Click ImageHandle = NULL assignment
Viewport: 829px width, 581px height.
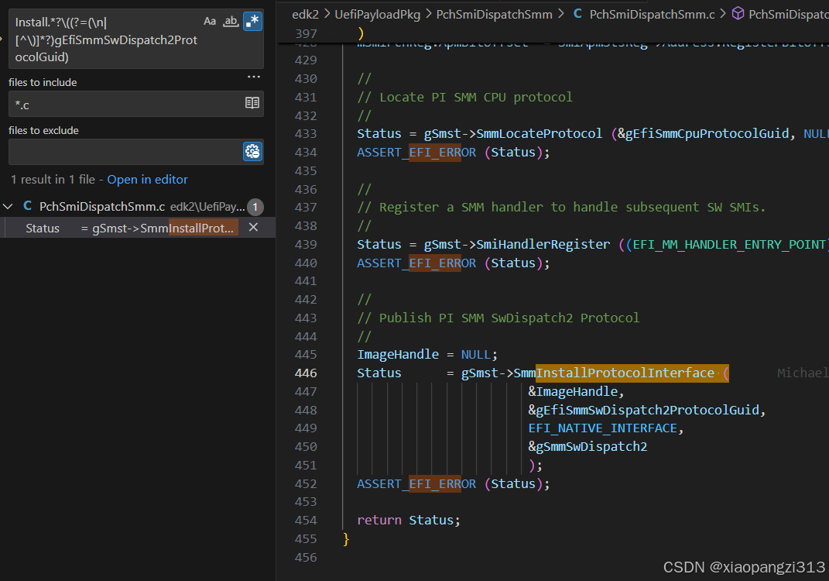coord(427,355)
